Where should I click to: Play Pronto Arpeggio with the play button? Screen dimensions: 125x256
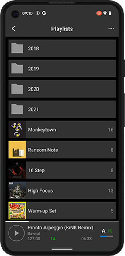[16, 233]
